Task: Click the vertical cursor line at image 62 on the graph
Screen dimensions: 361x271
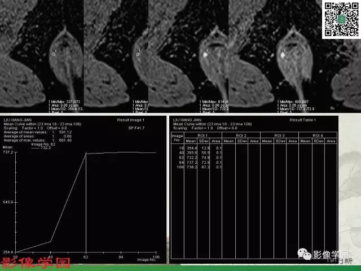Action: click(x=86, y=203)
